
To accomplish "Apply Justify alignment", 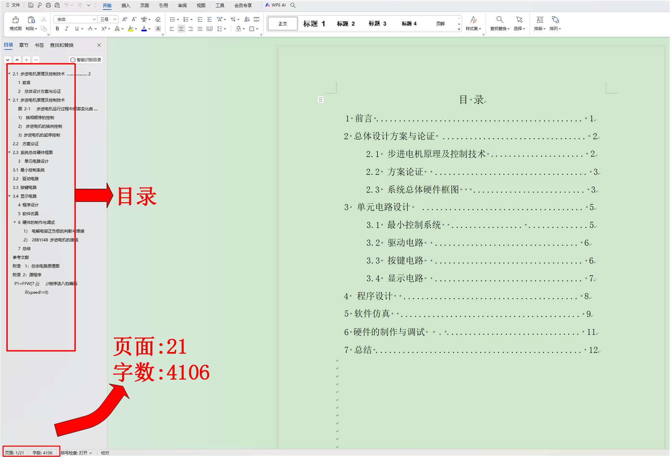I will pyautogui.click(x=200, y=29).
